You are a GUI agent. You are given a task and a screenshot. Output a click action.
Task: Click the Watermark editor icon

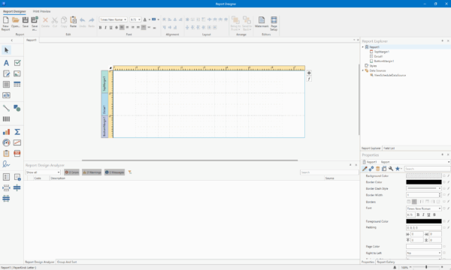coord(262,22)
